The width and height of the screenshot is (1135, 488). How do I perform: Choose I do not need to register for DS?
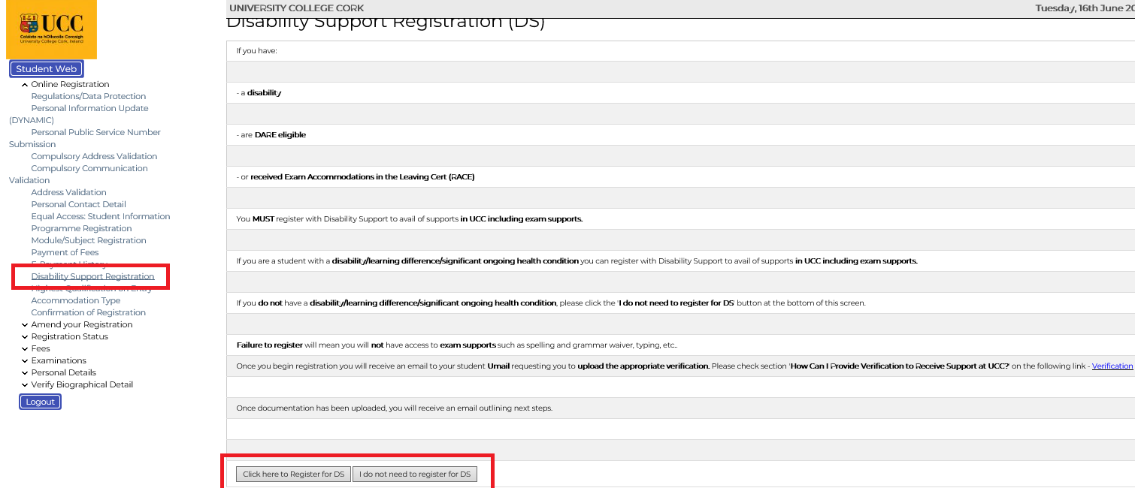click(x=415, y=474)
